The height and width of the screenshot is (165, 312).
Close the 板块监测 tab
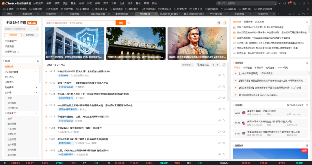(x=38, y=14)
